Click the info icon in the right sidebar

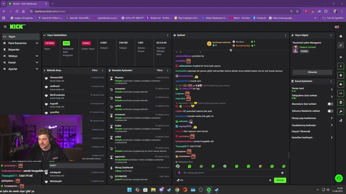(x=341, y=36)
